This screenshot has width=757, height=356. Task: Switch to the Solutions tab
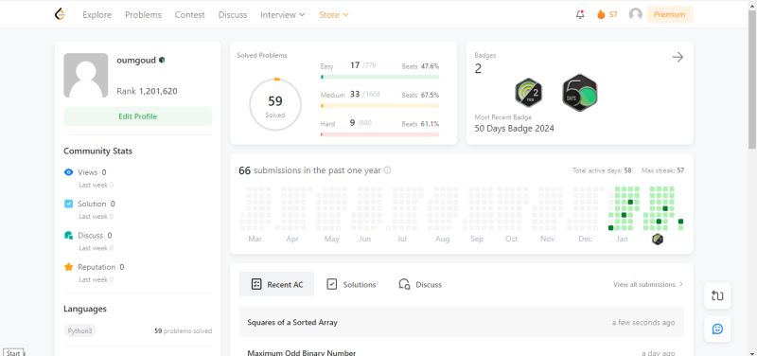(x=351, y=284)
